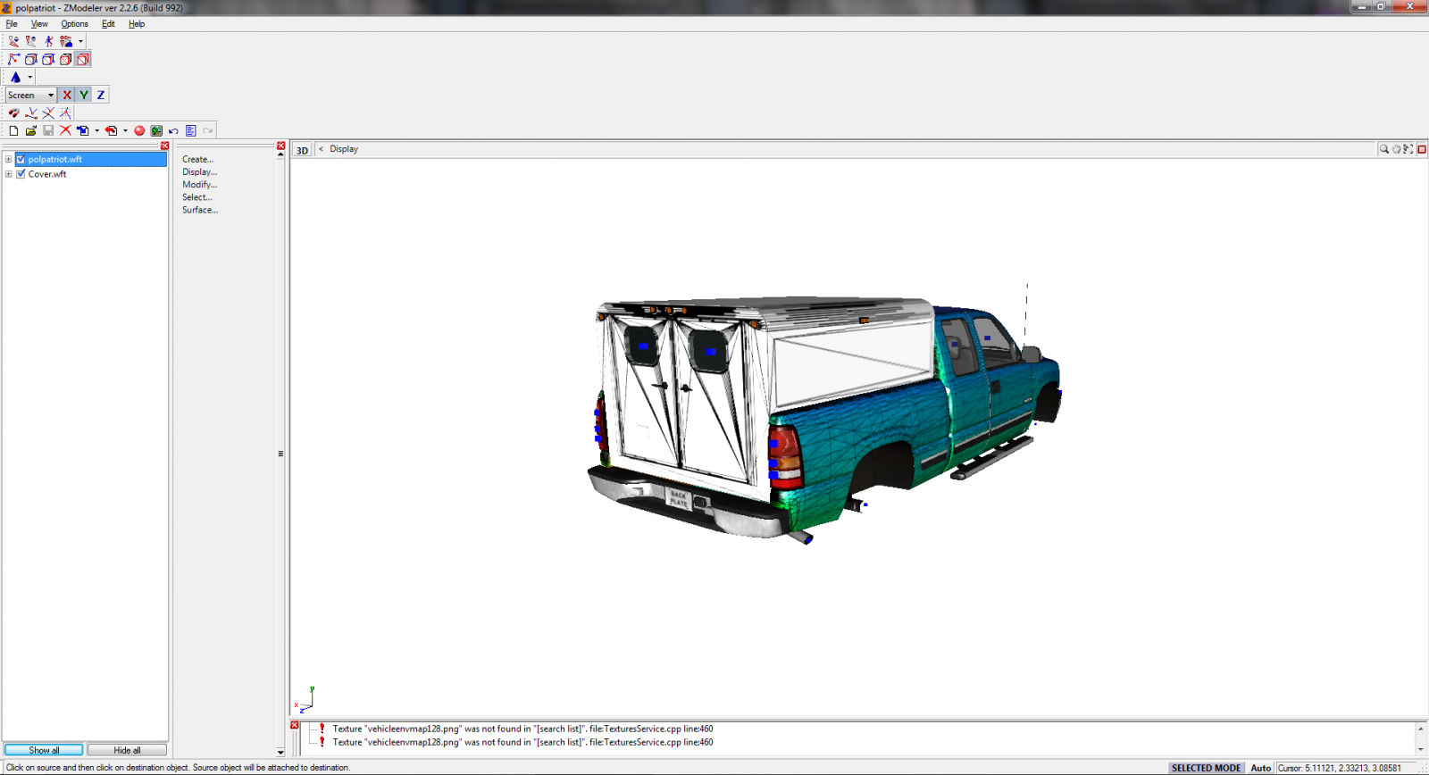Expand the polpatriot.wft tree node
This screenshot has height=775, width=1429.
point(9,160)
